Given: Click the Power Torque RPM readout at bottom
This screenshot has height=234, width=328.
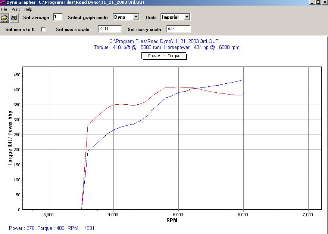Looking at the screenshot, I should point(51,228).
